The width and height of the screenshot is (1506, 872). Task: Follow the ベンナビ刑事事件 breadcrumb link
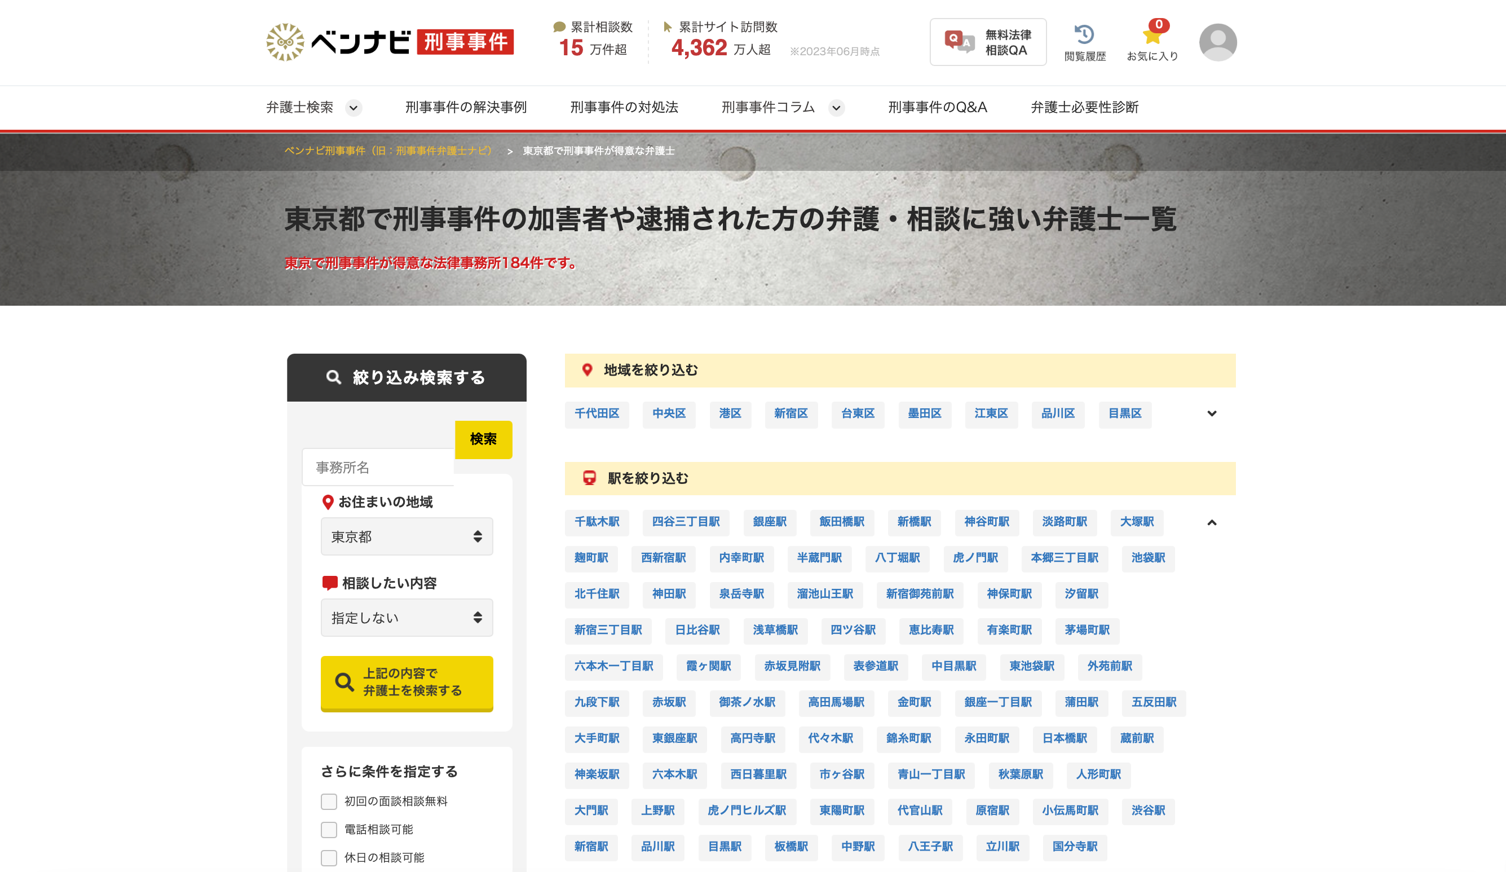click(388, 151)
